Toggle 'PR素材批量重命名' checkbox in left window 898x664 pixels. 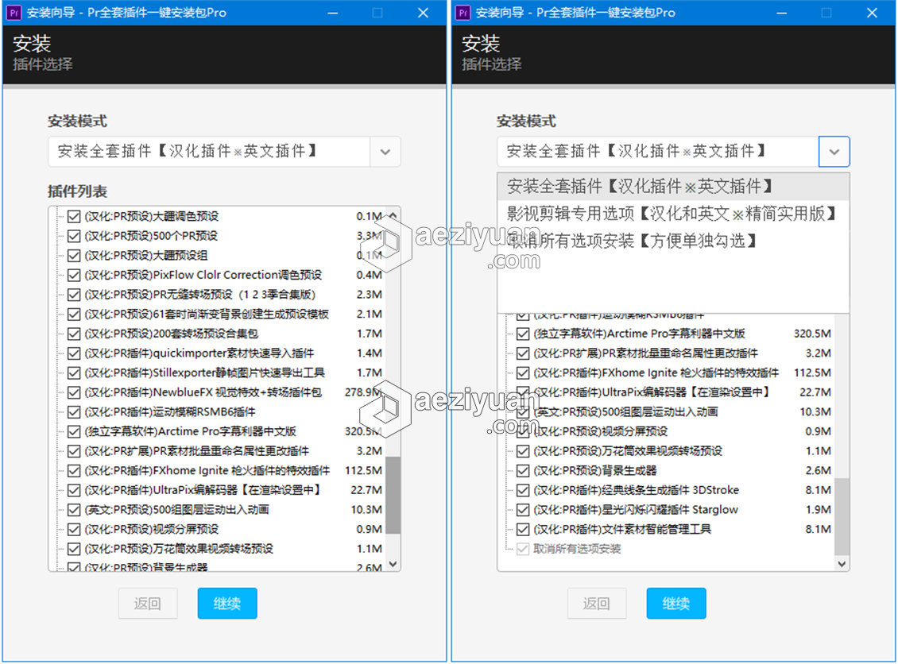pyautogui.click(x=74, y=451)
